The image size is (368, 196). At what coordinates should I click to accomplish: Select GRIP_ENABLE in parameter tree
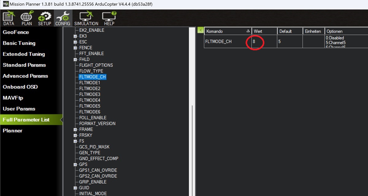[93, 182]
